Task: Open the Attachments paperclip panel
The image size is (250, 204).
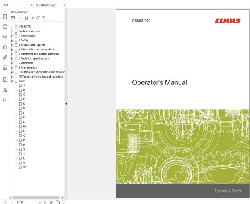Action: coord(5,58)
